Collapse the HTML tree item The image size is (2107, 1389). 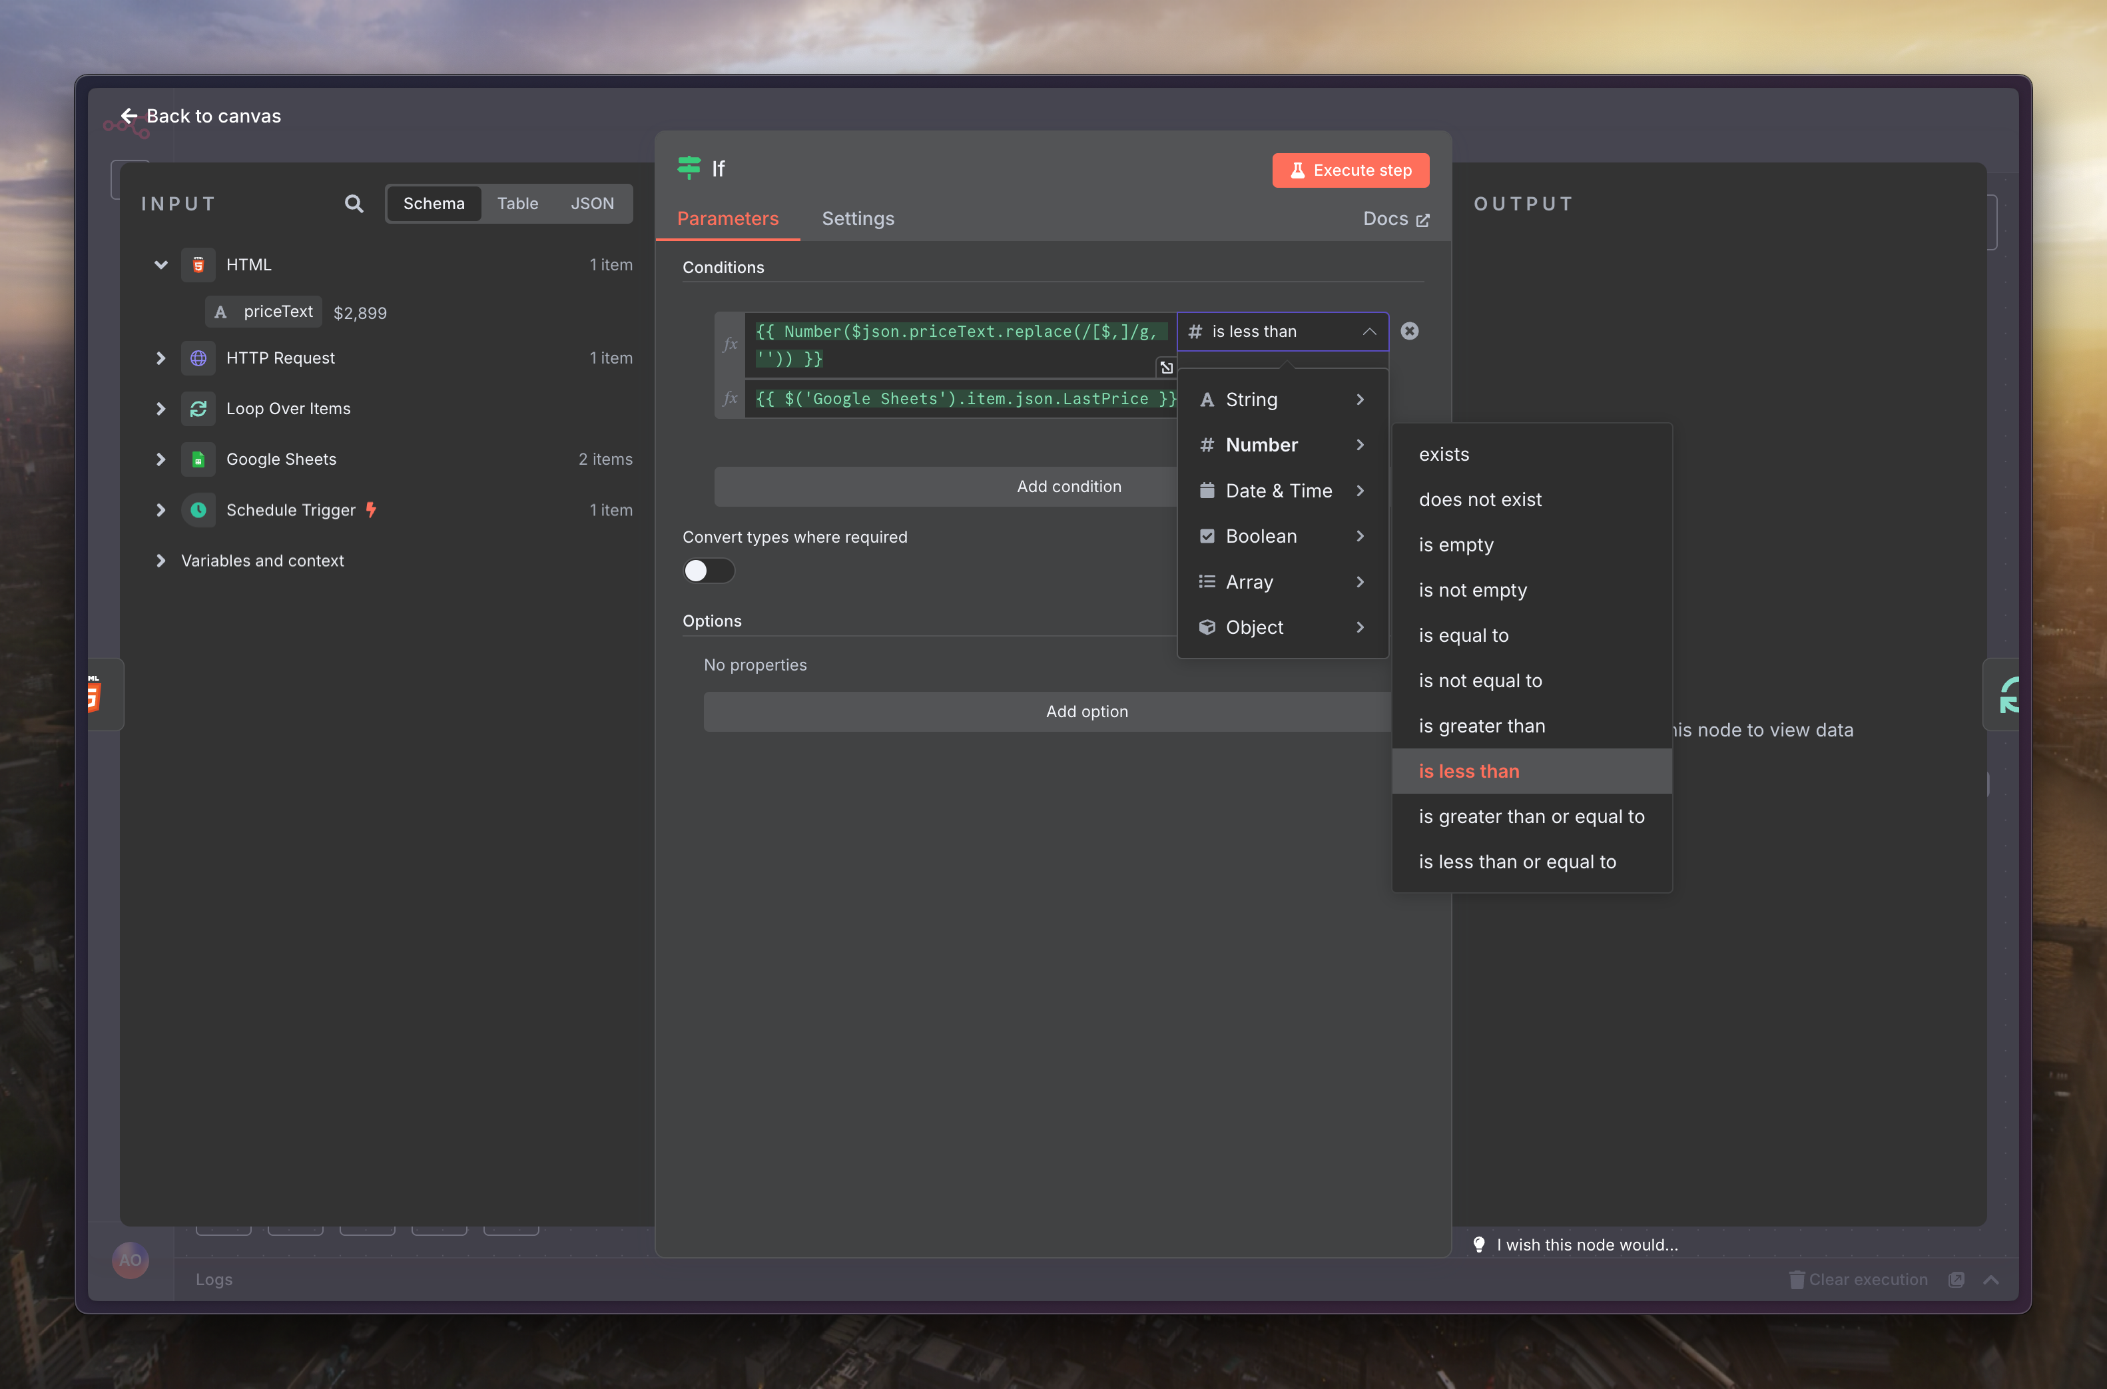(160, 265)
